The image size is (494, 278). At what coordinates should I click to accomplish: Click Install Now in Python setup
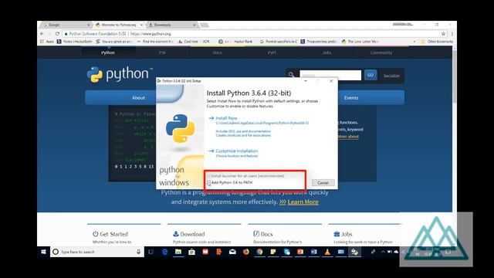[x=226, y=118]
